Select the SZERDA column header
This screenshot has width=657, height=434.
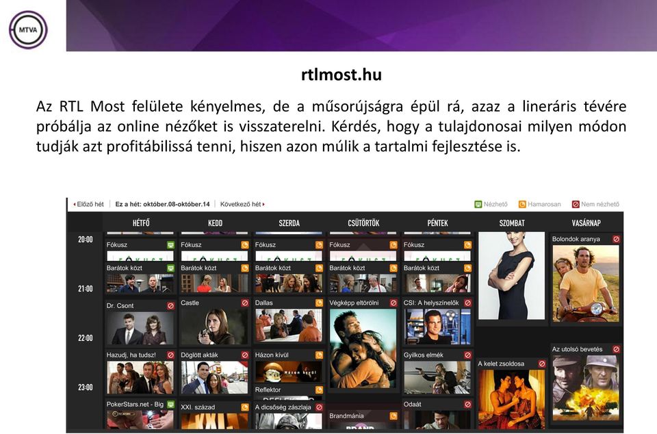289,223
